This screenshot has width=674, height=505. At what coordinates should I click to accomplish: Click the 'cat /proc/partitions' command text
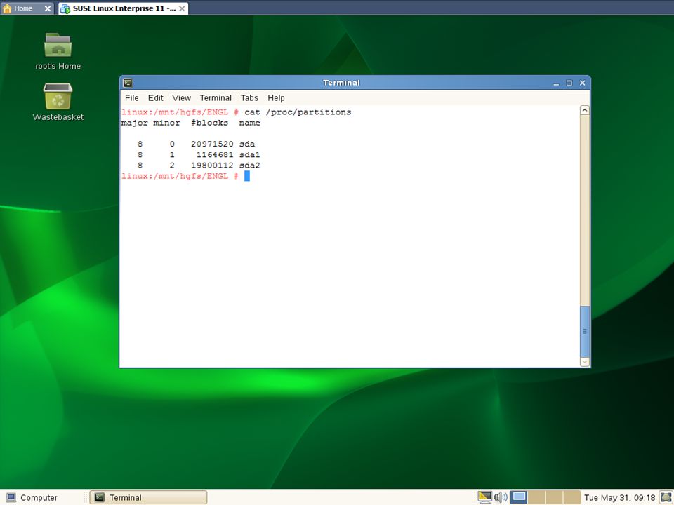point(298,112)
